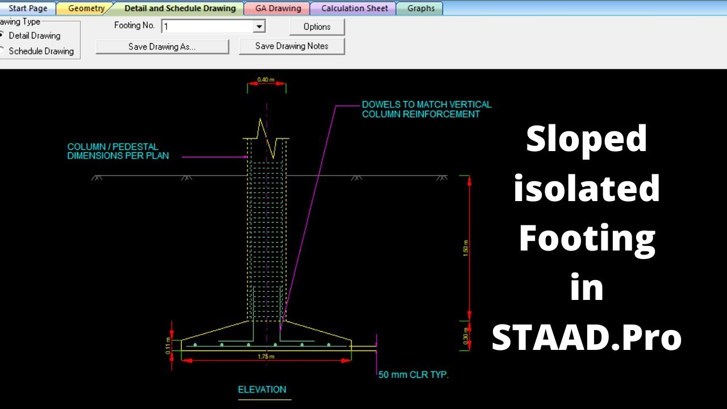Switch to the Start Page tab
This screenshot has height=409, width=727.
tap(27, 9)
